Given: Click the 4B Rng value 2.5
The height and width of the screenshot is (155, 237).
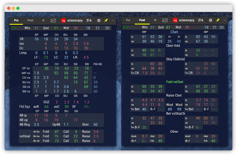Looking at the screenshot, I should 37,125.
